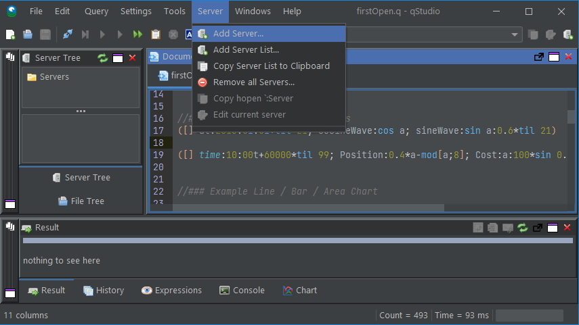Click the 'Count = 493' status entry

[403, 316]
